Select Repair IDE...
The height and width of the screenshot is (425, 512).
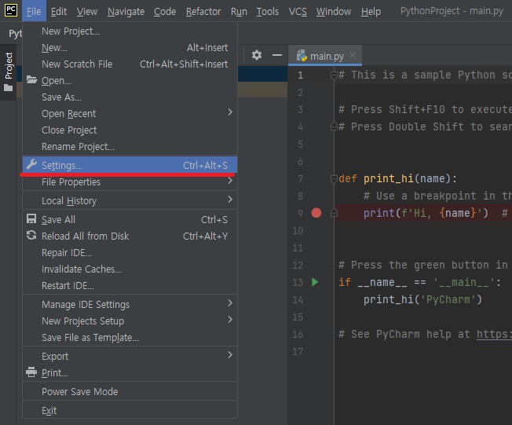(x=130, y=252)
